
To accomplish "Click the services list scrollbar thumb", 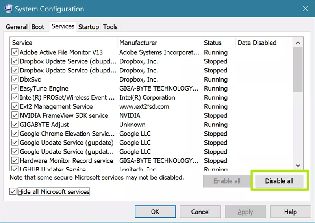I will (298, 70).
